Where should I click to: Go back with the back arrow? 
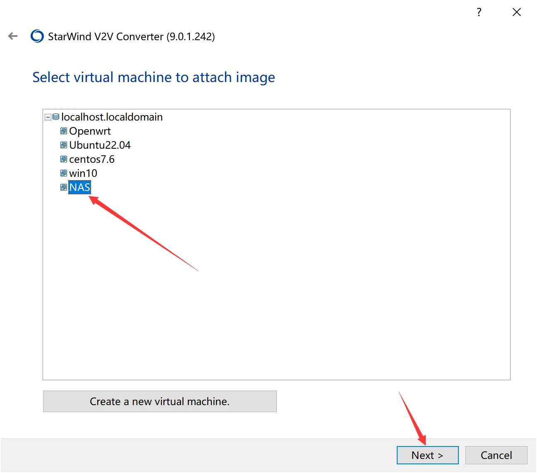coord(13,36)
